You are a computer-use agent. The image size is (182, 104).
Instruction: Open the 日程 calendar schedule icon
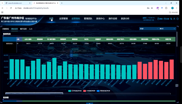(x=166, y=19)
